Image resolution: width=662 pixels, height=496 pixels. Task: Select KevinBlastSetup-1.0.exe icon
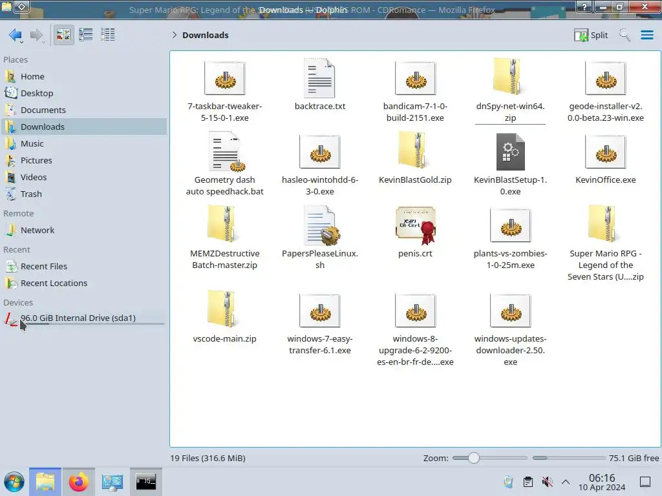511,152
